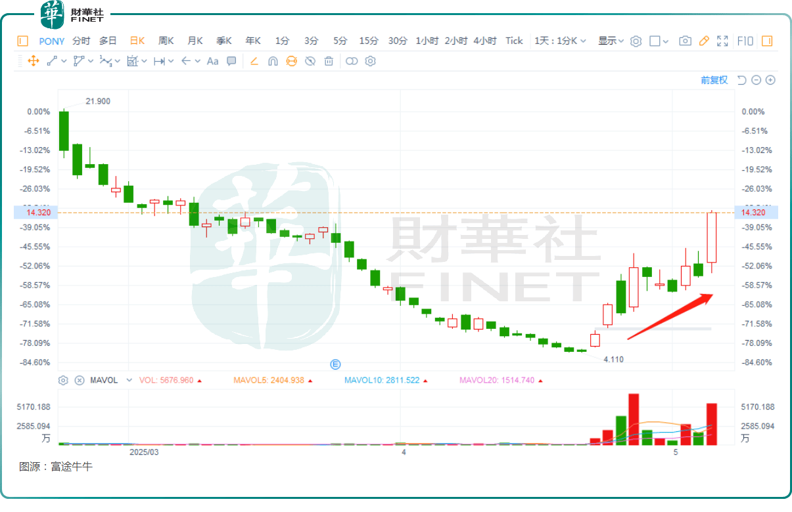The width and height of the screenshot is (792, 512).
Task: Toggle the left sidebar panel icon
Action: coord(22,41)
